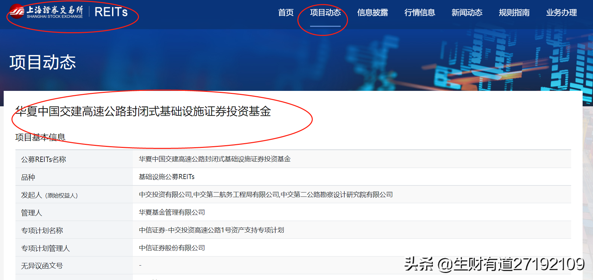Open the 首页 menu item

coord(286,13)
